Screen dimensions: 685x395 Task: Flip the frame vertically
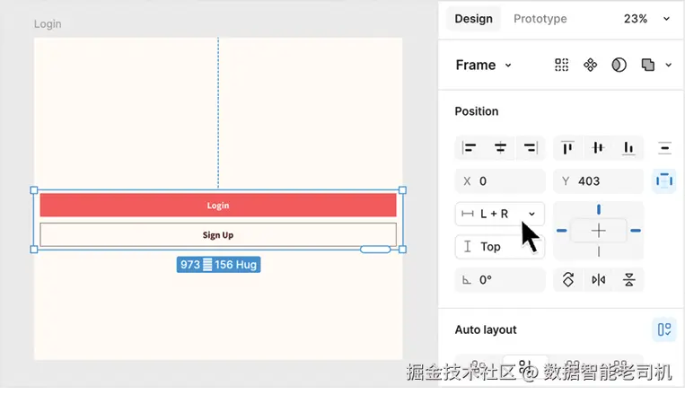629,280
